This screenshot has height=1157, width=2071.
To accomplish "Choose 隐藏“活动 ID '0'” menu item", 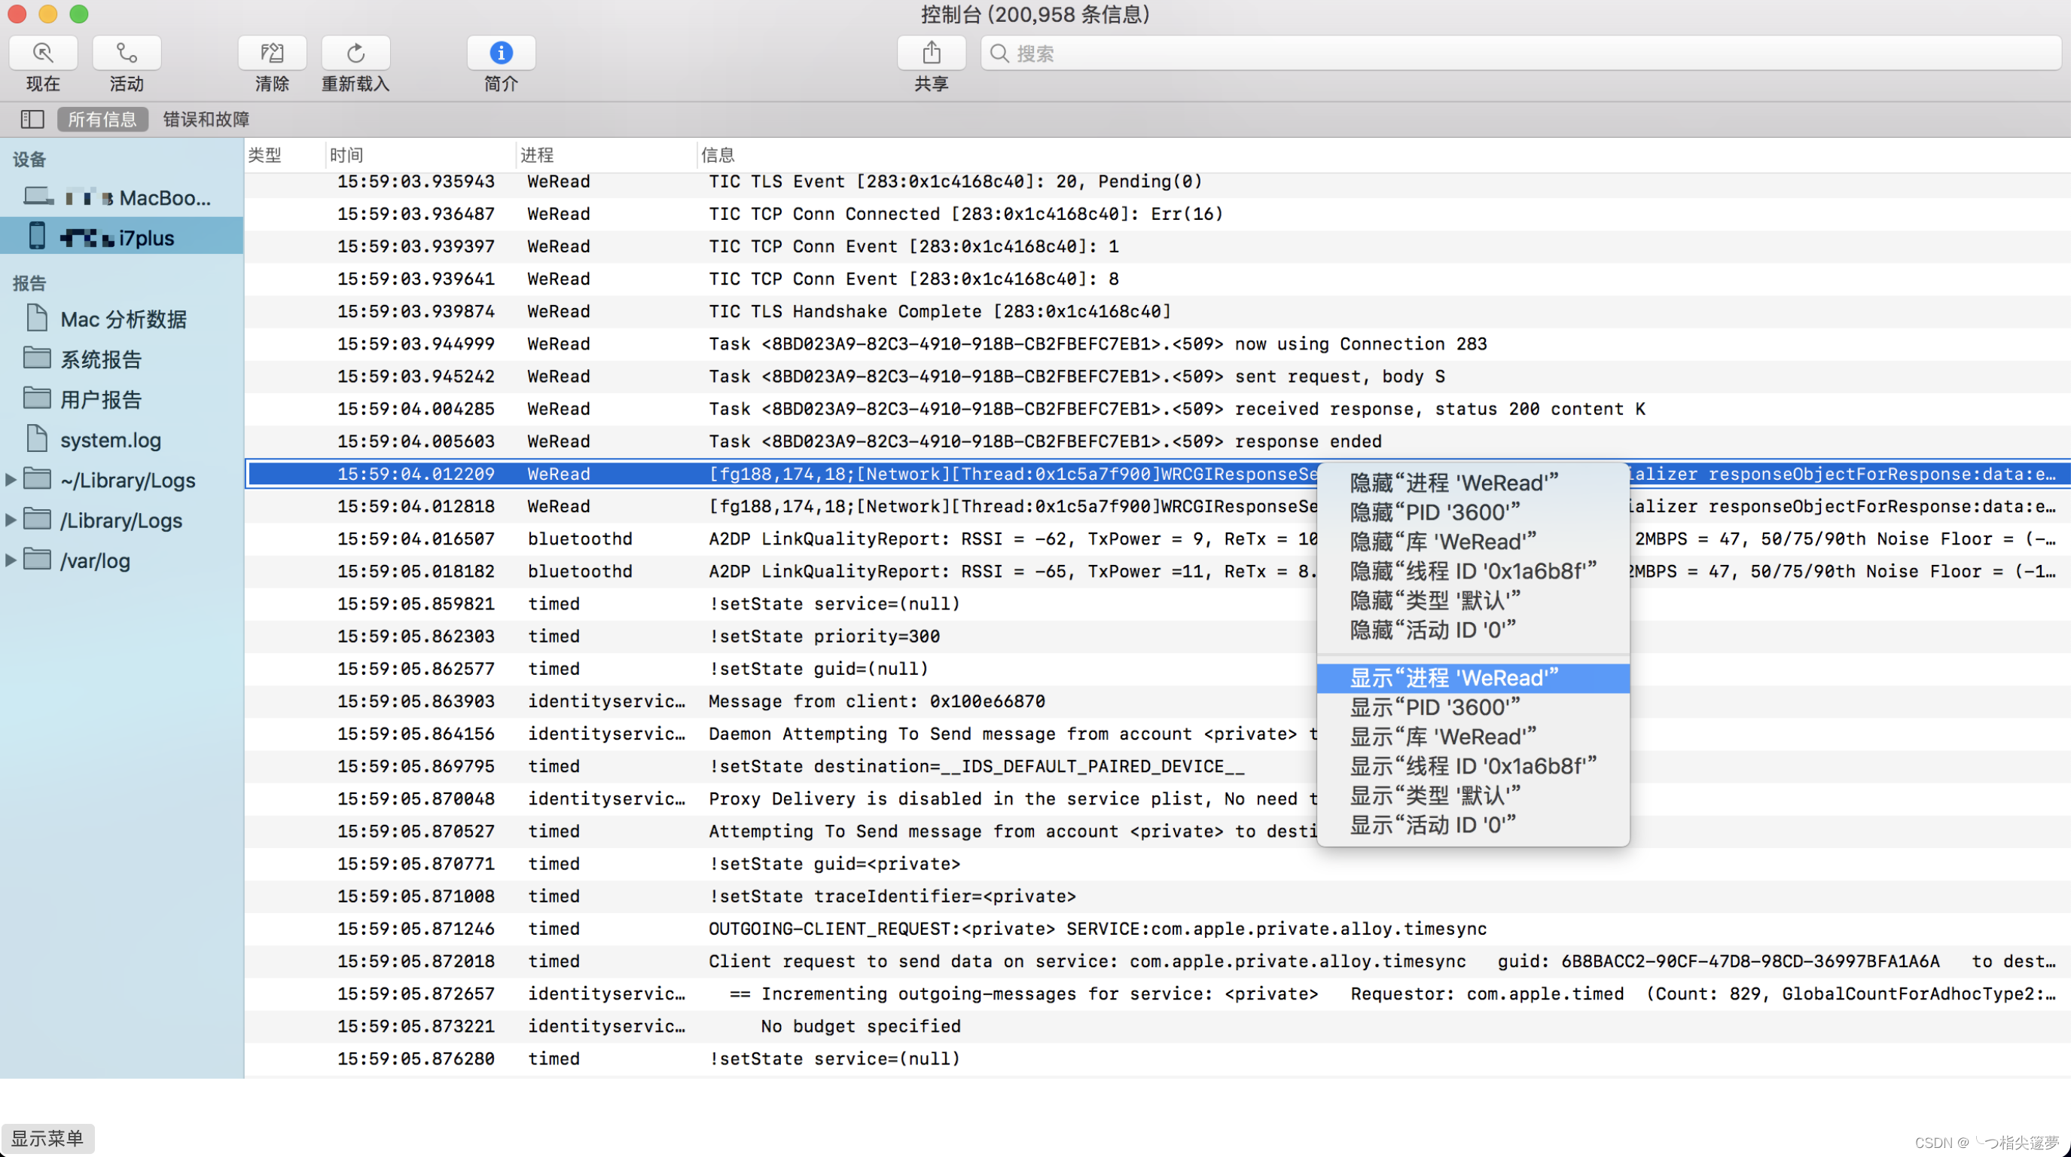I will pyautogui.click(x=1473, y=630).
